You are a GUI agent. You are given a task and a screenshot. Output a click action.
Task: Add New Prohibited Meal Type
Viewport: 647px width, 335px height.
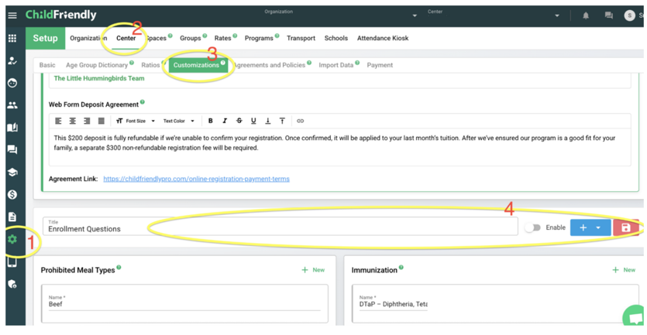[x=313, y=270]
